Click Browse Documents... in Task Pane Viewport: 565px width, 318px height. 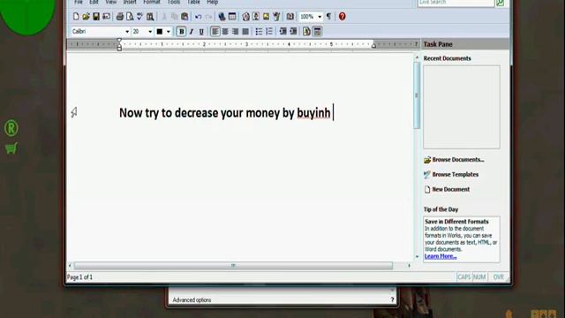pos(454,160)
